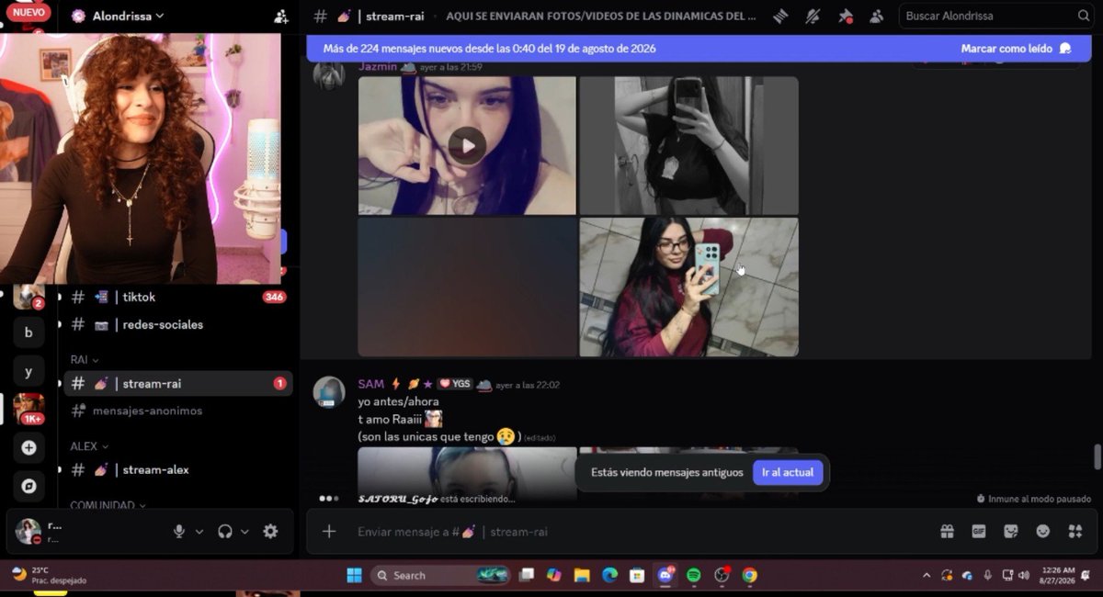Click the magnifier in Buscar Alondrissa
Screen dimensions: 1103x597
click(1084, 16)
